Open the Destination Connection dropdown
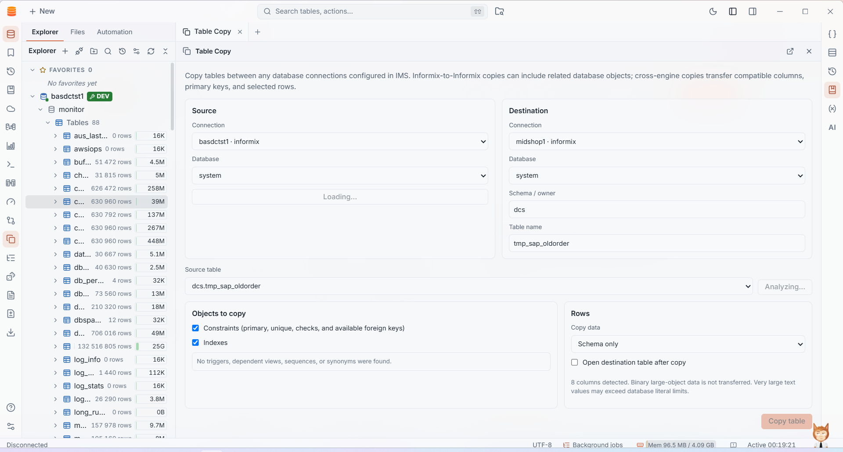The height and width of the screenshot is (452, 843). coord(657,141)
